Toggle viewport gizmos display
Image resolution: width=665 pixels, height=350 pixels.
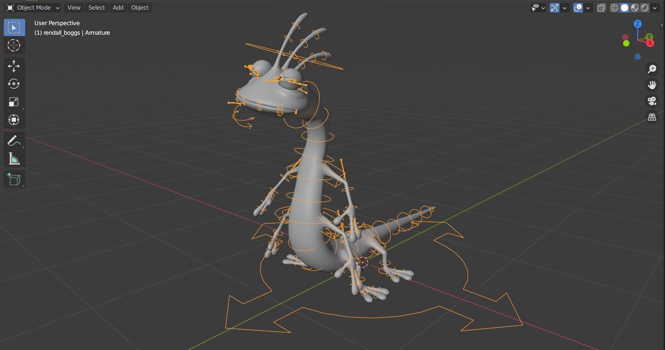[554, 8]
